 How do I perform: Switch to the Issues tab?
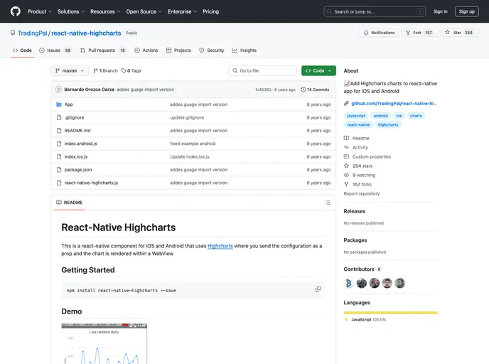pos(55,50)
